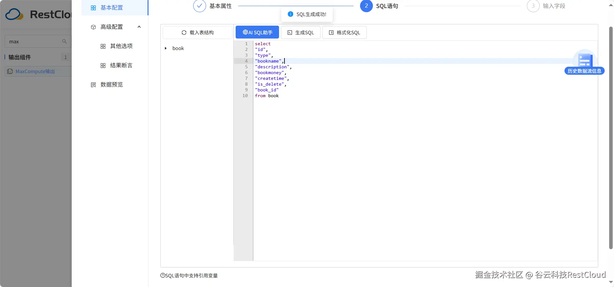Select the book table name
The image size is (614, 287).
click(x=178, y=48)
